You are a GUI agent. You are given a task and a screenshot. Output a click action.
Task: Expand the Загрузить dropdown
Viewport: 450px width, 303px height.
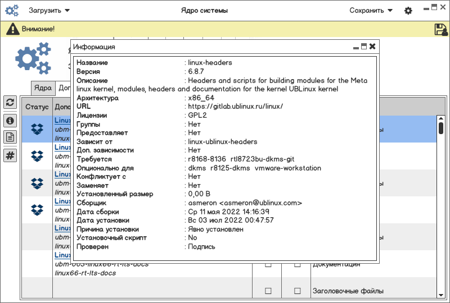[x=49, y=11]
